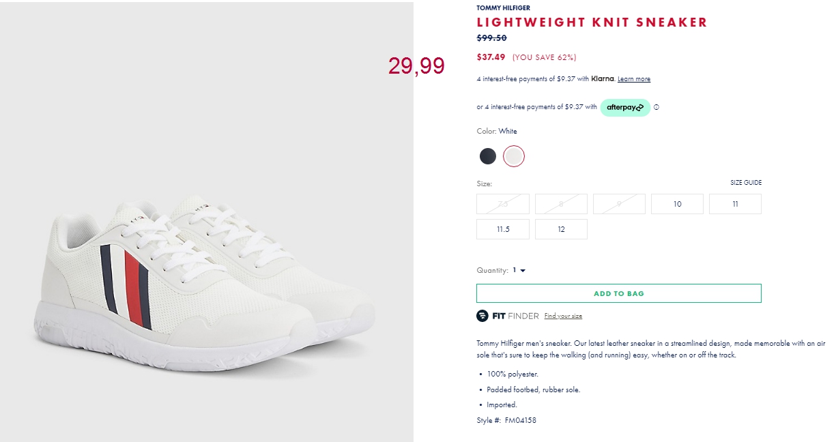Open the Quantity dropdown arrow
Image resolution: width=836 pixels, height=442 pixels.
(523, 271)
